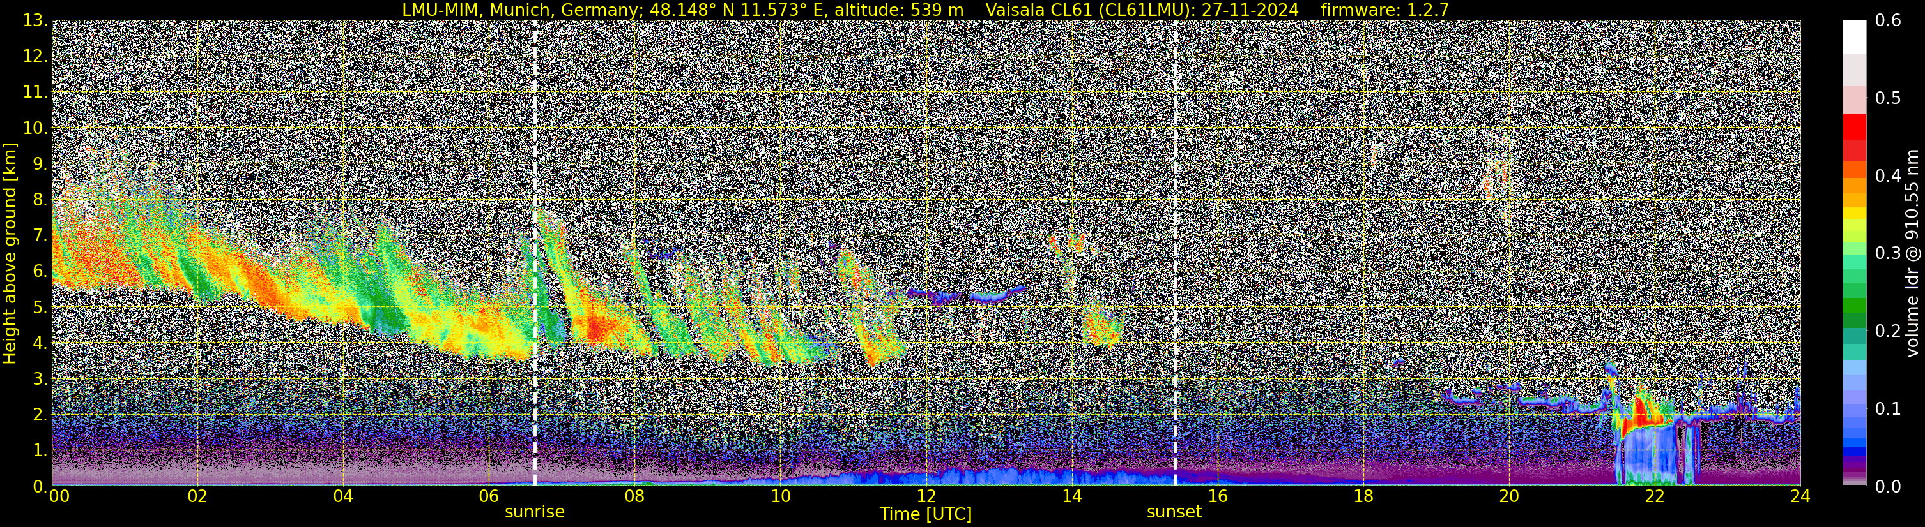1925x527 pixels.
Task: Click the 'Height above ground [km]' axis label
Action: click(x=10, y=254)
